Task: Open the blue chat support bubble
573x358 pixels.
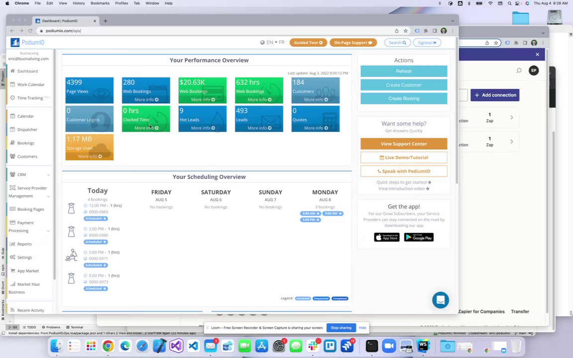Action: pyautogui.click(x=440, y=300)
